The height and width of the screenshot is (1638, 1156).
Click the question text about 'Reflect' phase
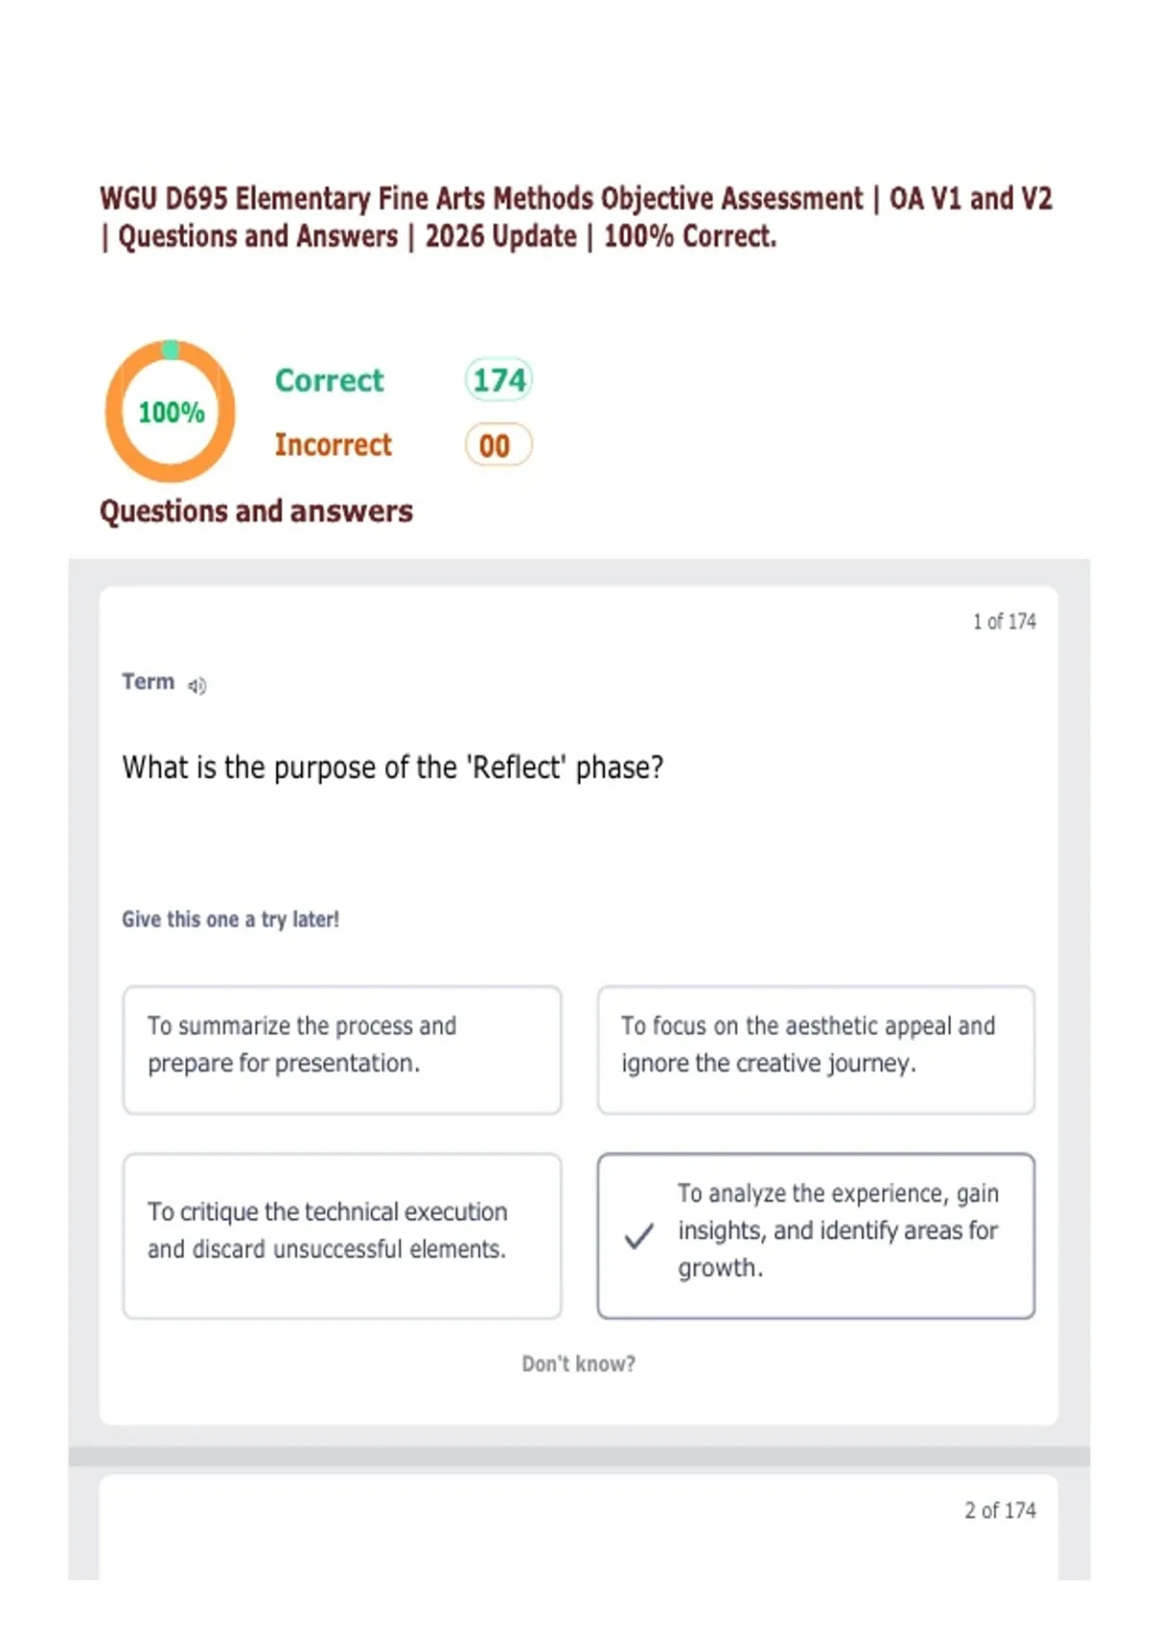(392, 768)
